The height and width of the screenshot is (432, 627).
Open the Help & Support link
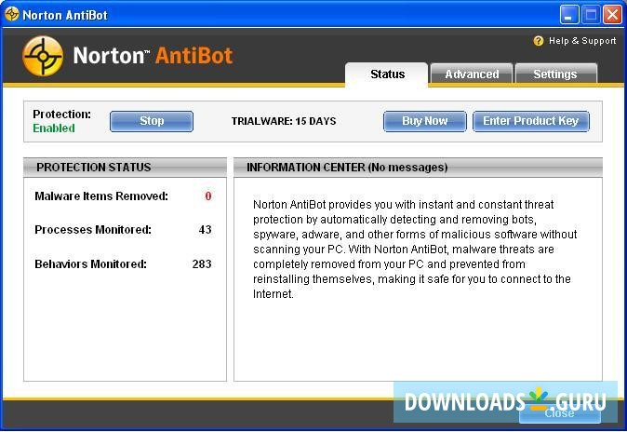(x=582, y=41)
